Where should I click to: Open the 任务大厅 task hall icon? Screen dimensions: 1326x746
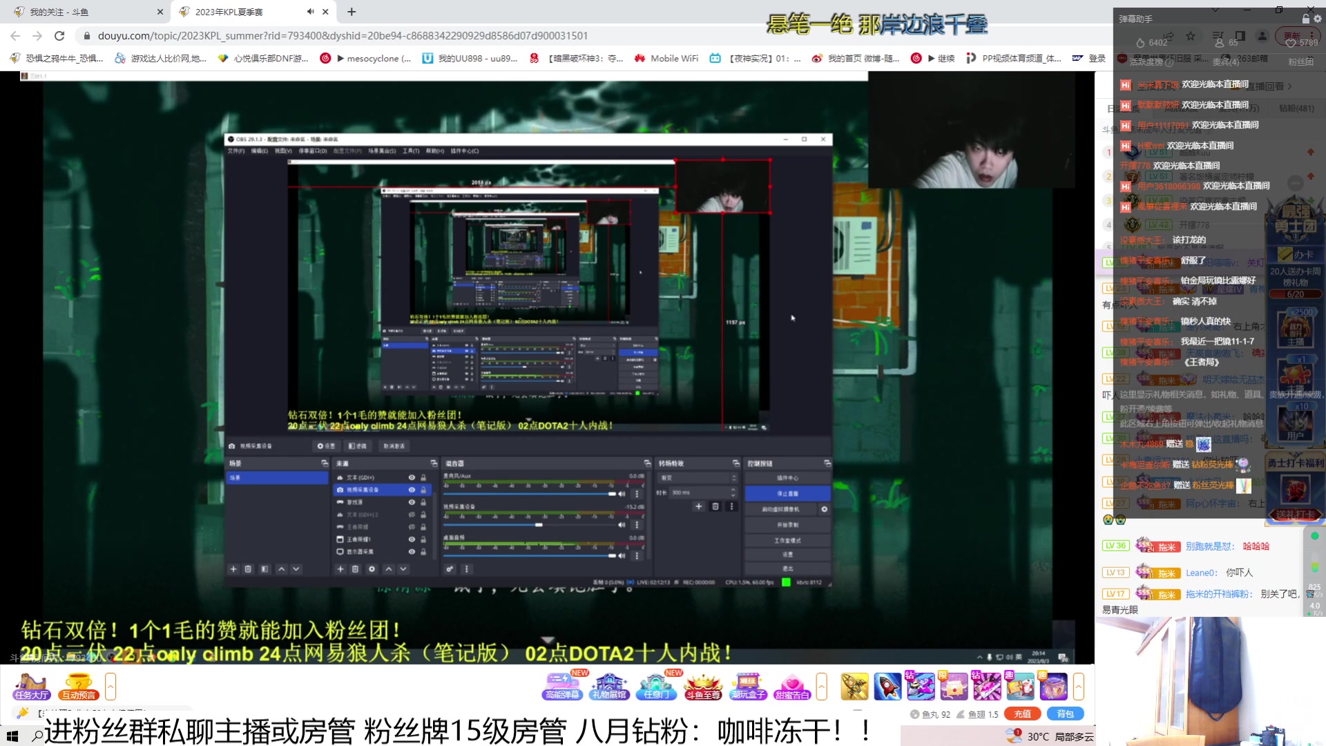(x=32, y=686)
